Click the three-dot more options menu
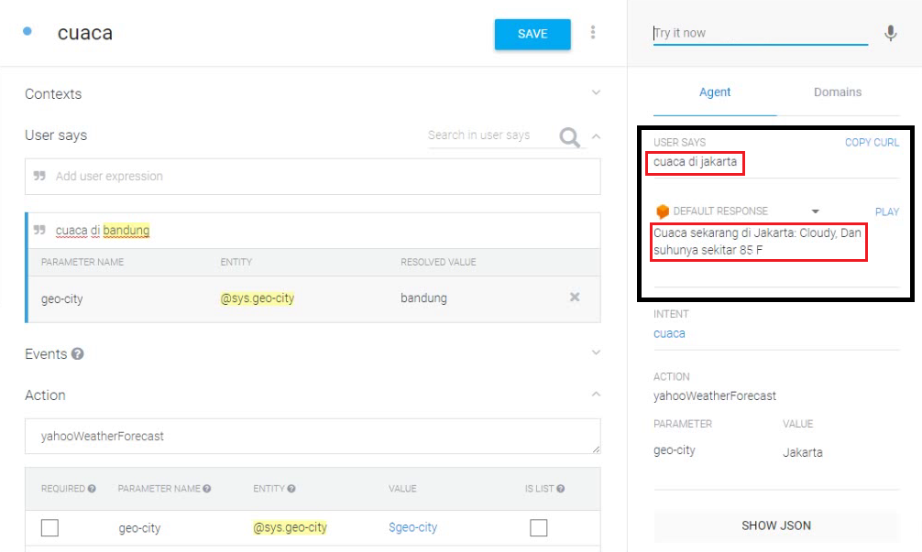The height and width of the screenshot is (552, 922). [593, 32]
